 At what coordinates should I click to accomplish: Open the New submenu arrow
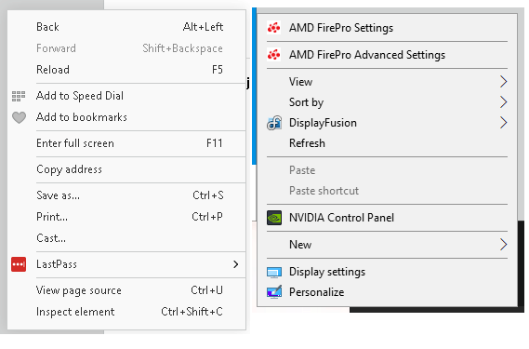coord(503,245)
